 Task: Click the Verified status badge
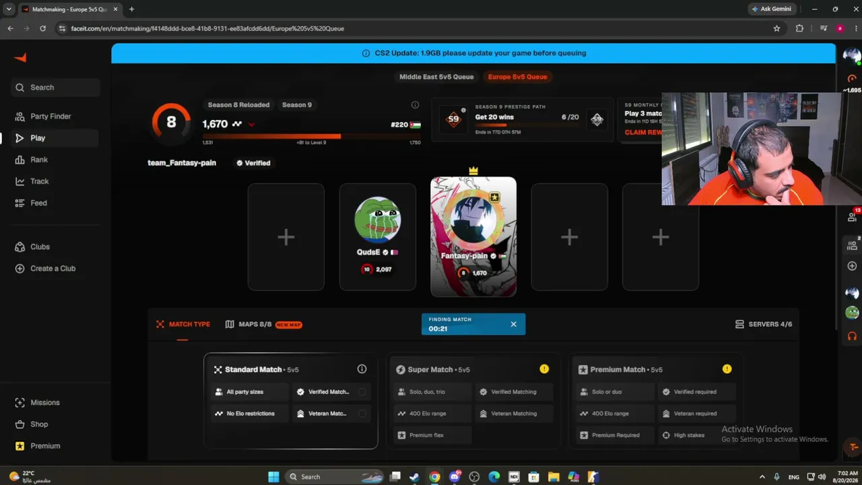click(x=253, y=163)
